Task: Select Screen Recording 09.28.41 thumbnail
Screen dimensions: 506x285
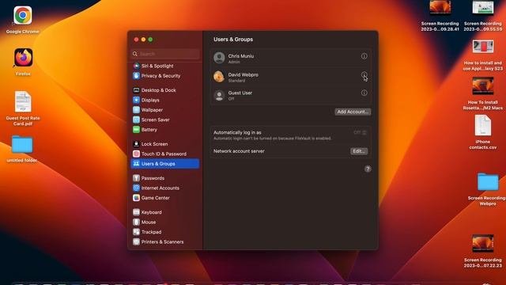Action: click(x=440, y=7)
